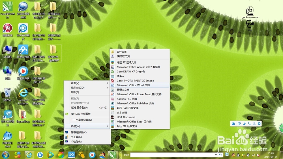Open 屏幕分辨率(C) from the menu
283x159 pixels.
(x=87, y=132)
